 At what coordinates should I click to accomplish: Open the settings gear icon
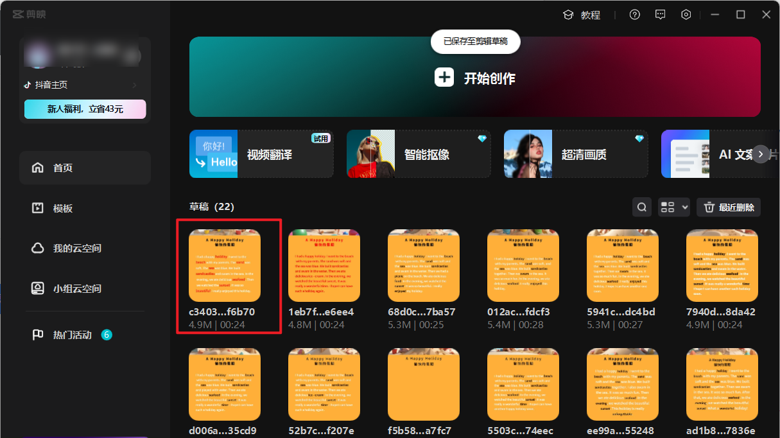pyautogui.click(x=686, y=14)
